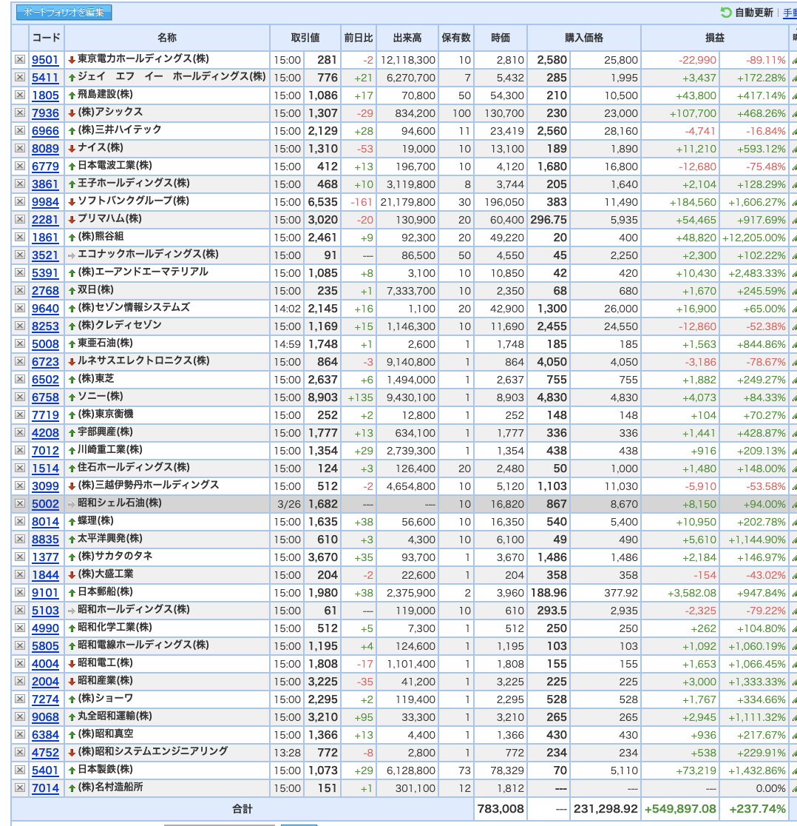Screen dimensions: 797x826
Task: Click the X icon for クレディセゾン
Action: point(19,326)
